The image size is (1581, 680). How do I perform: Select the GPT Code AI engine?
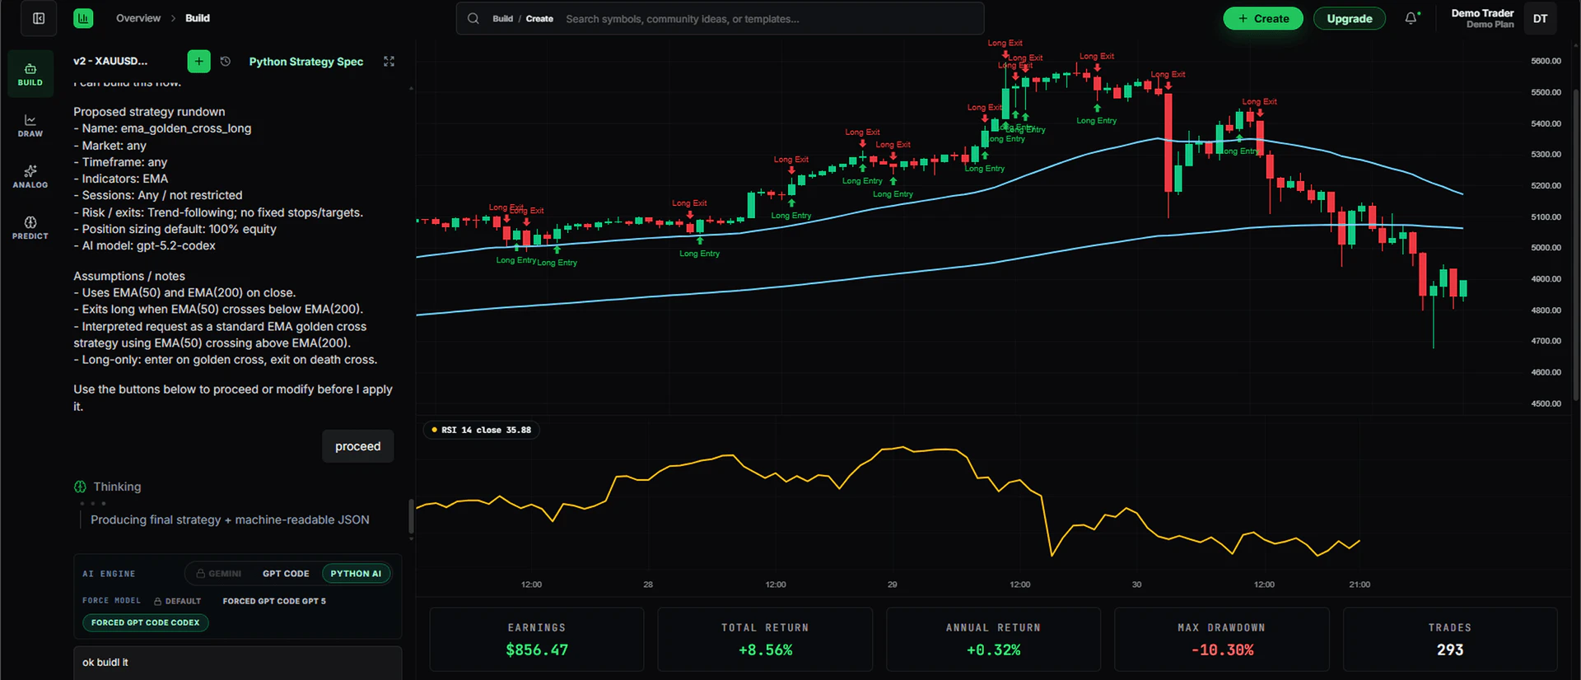click(x=286, y=574)
